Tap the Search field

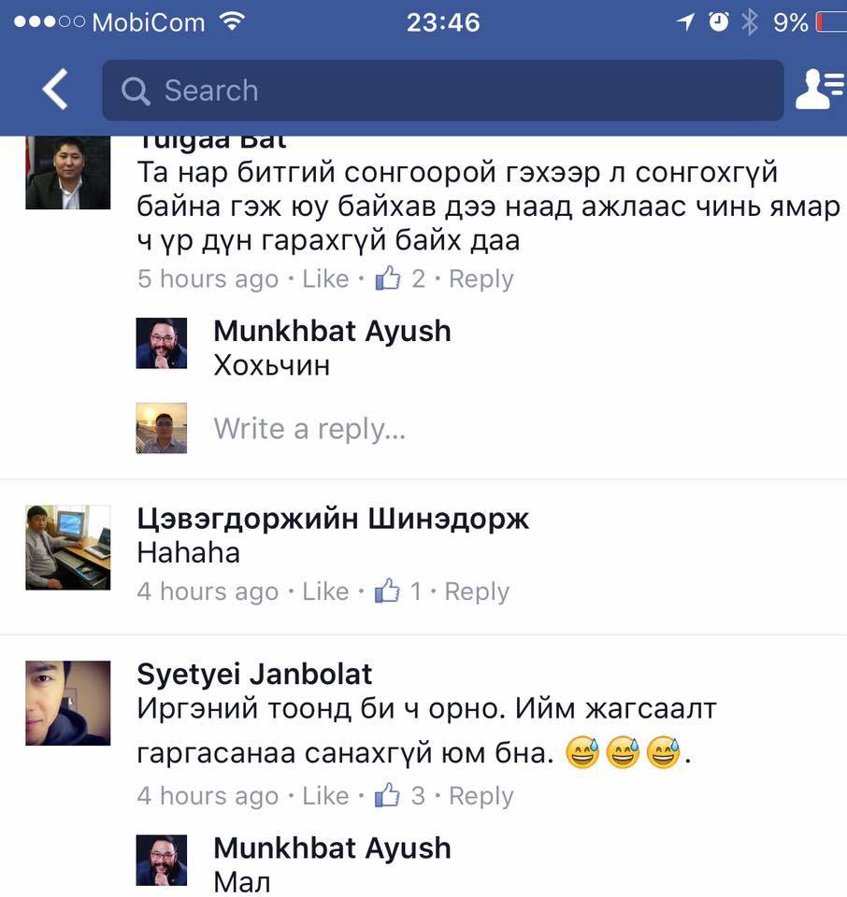(443, 91)
